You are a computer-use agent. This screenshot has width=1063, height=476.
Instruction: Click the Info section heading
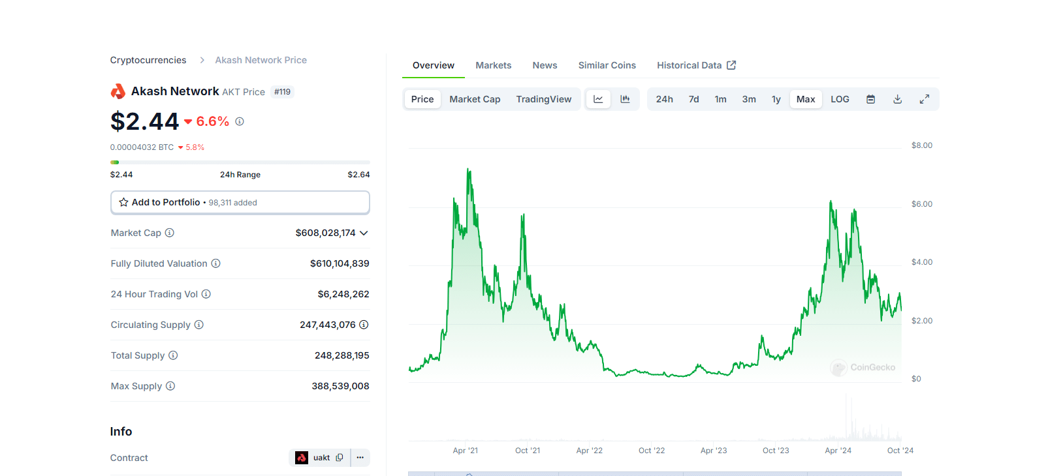(121, 432)
